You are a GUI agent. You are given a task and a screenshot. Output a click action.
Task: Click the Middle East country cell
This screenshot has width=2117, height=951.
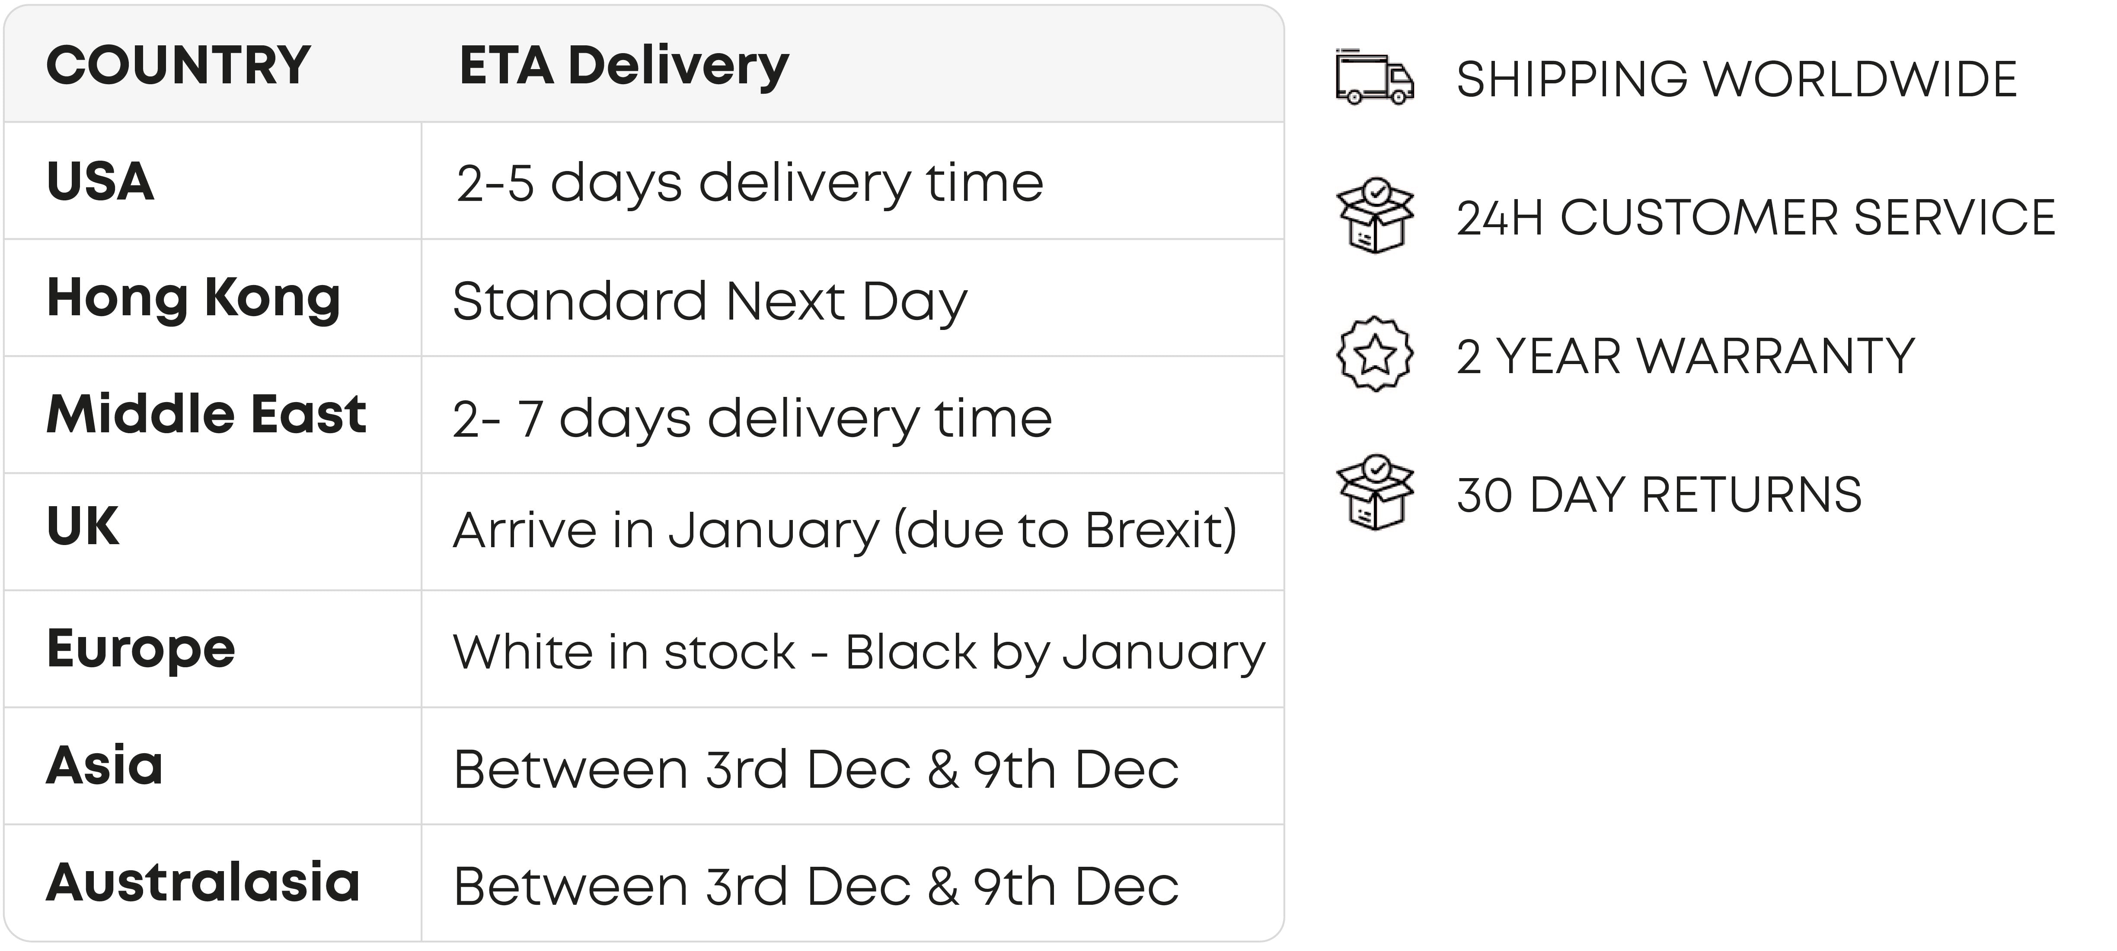point(206,414)
